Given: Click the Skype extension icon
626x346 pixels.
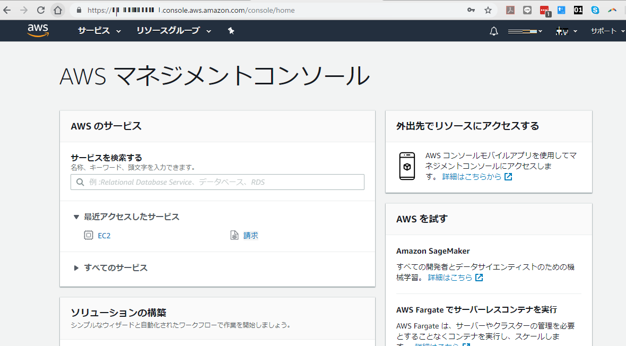Looking at the screenshot, I should (595, 10).
